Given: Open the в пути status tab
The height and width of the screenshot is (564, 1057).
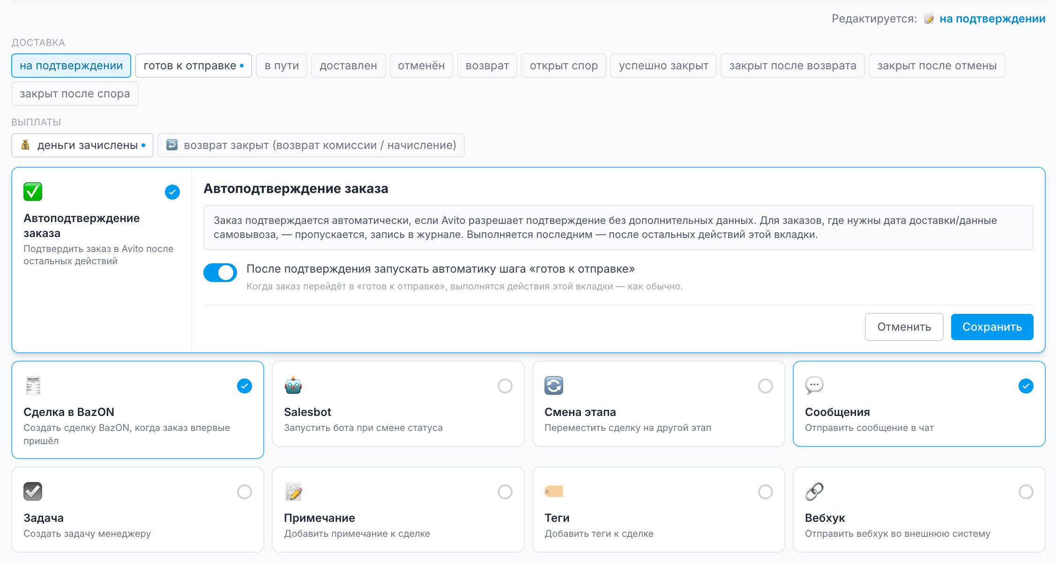Looking at the screenshot, I should [x=282, y=66].
